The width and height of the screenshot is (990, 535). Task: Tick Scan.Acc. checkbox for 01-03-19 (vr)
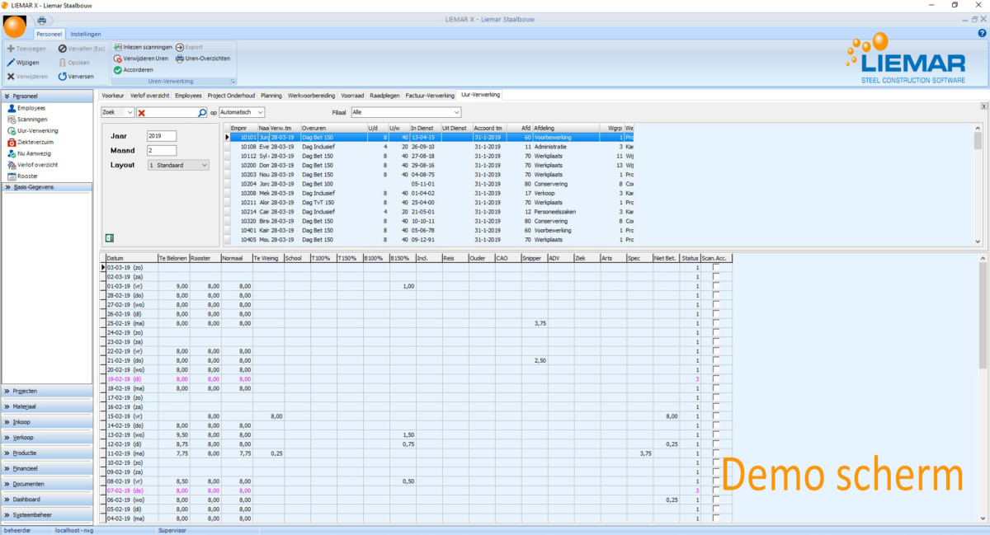click(715, 285)
